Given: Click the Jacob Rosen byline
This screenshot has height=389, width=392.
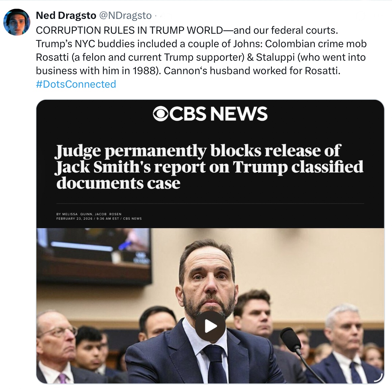Looking at the screenshot, I should [x=108, y=214].
